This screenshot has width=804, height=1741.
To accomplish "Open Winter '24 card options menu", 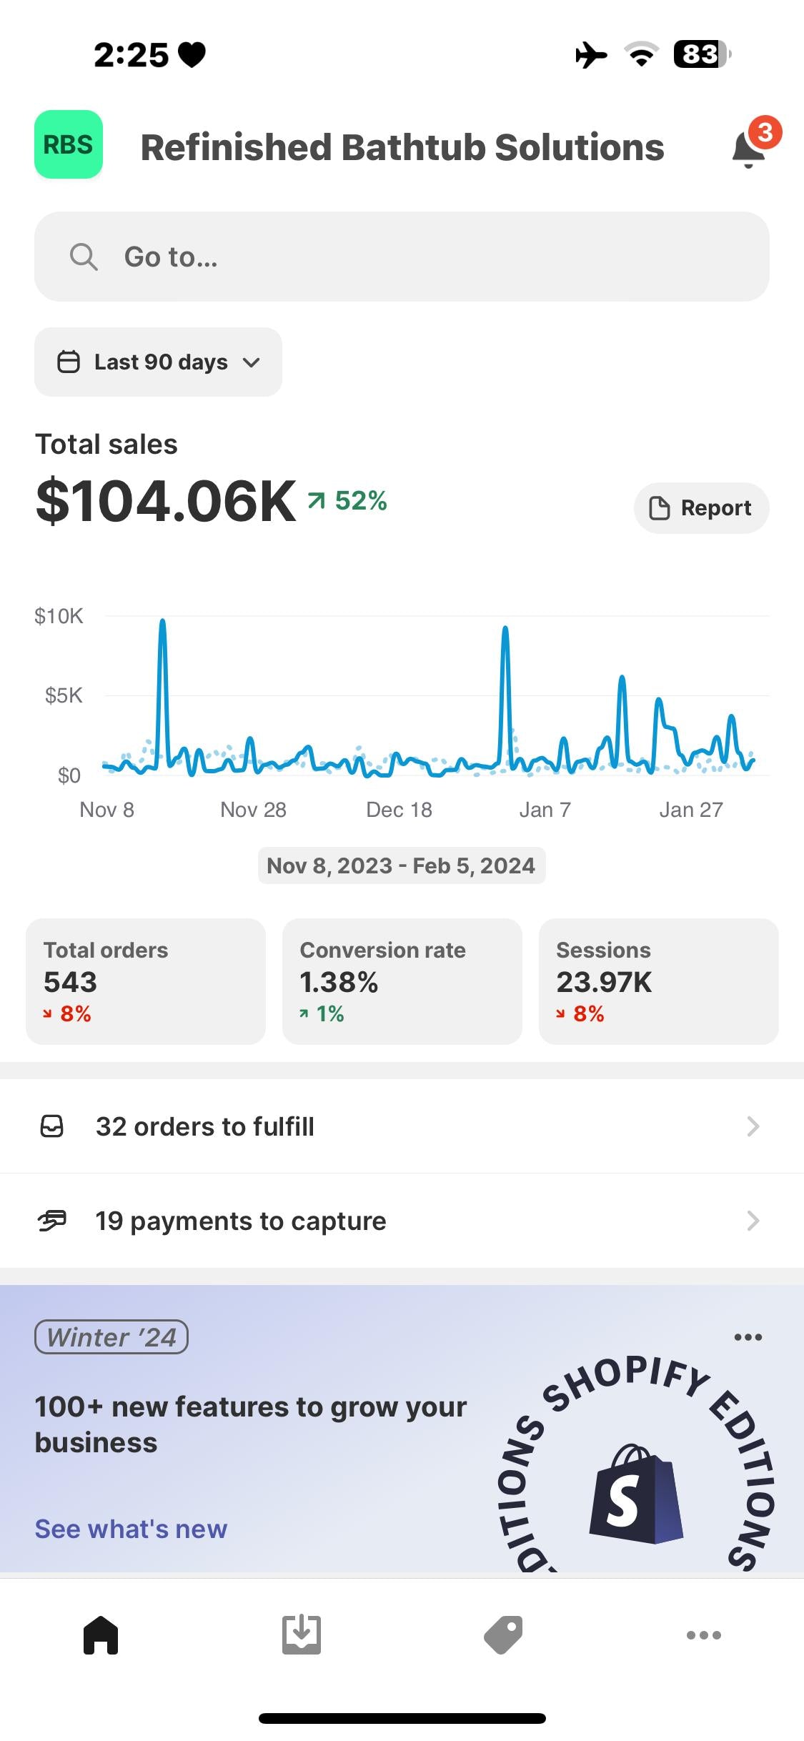I will tap(748, 1337).
